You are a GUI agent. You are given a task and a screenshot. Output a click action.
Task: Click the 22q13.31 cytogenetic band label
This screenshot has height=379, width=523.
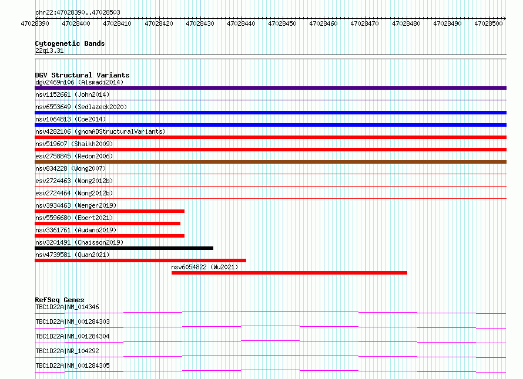(x=49, y=50)
